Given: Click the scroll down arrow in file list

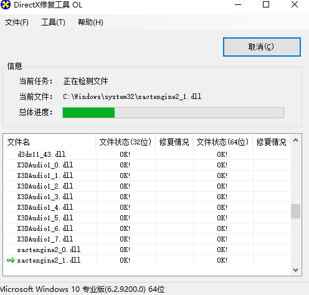Looking at the screenshot, I should (295, 270).
